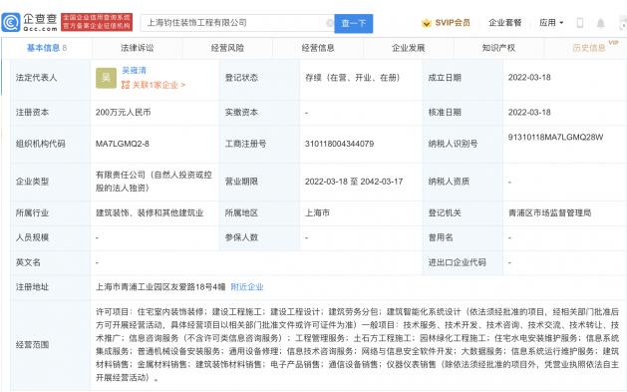Image resolution: width=627 pixels, height=392 pixels.
Task: Switch to the 历史信息 VIP tab
Action: click(x=589, y=48)
